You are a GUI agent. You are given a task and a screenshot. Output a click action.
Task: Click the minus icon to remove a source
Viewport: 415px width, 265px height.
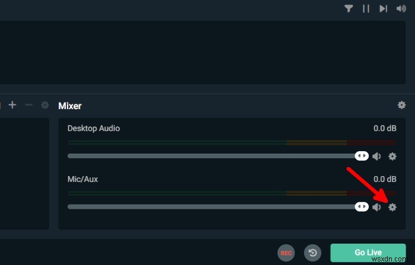point(28,105)
